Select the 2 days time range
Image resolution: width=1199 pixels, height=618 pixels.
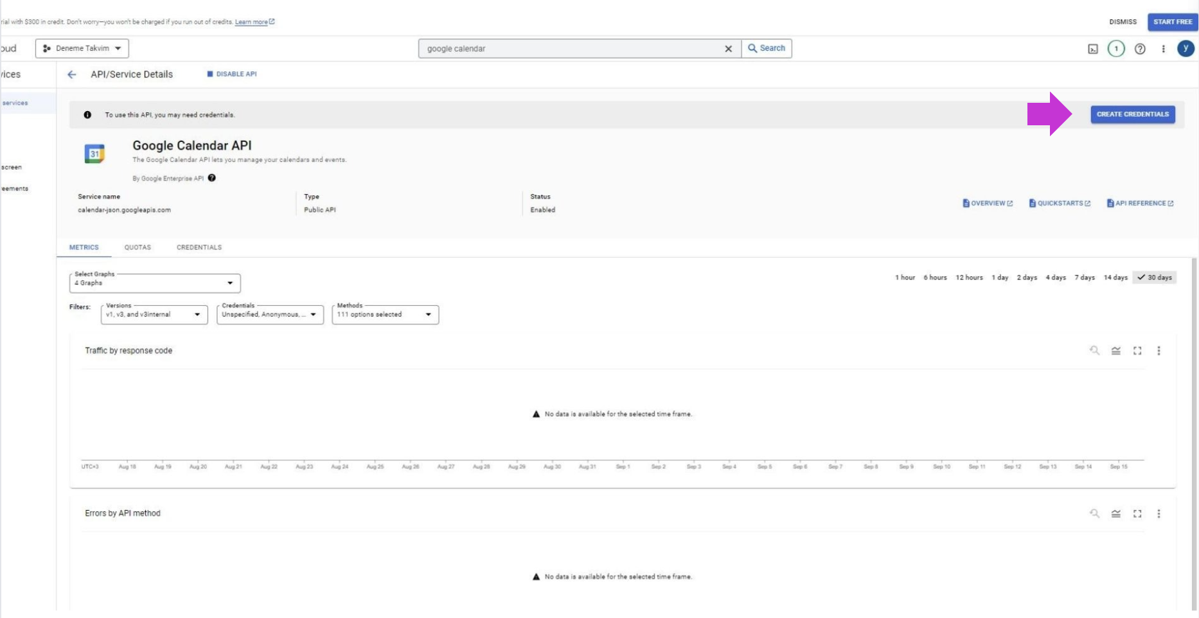[1027, 278]
